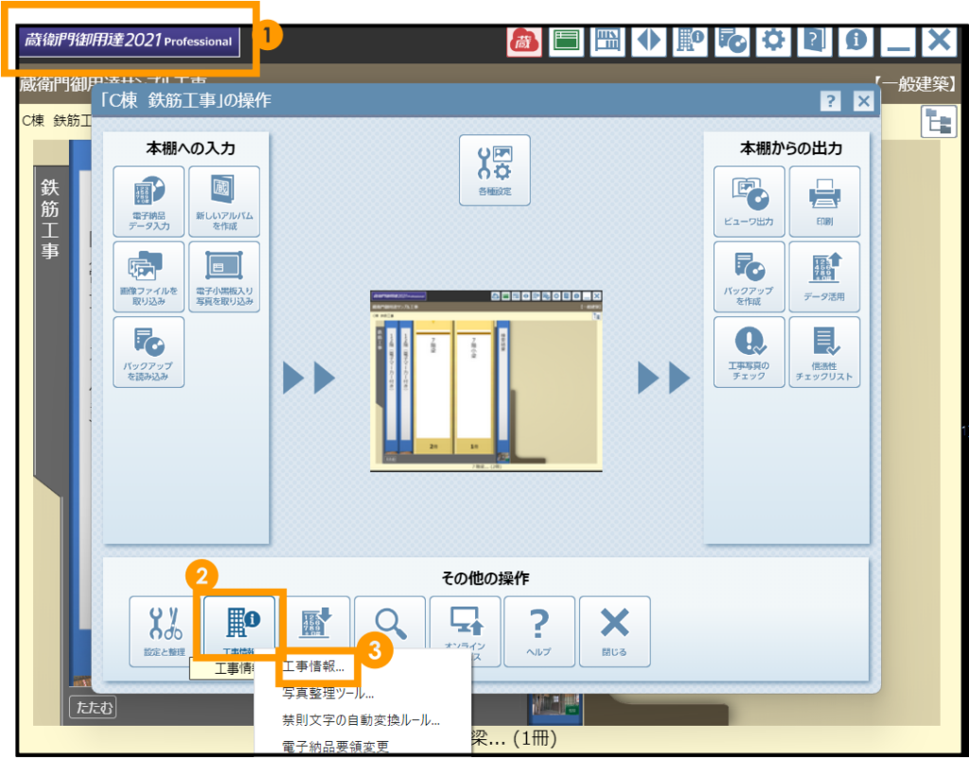Image resolution: width=969 pixels, height=758 pixels.
Task: Click 電子小黒板入り写真を取り込み icon
Action: click(x=224, y=276)
